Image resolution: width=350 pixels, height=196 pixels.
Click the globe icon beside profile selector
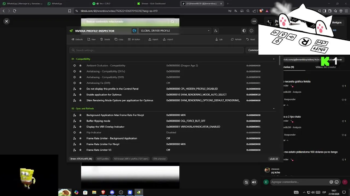coord(134,31)
